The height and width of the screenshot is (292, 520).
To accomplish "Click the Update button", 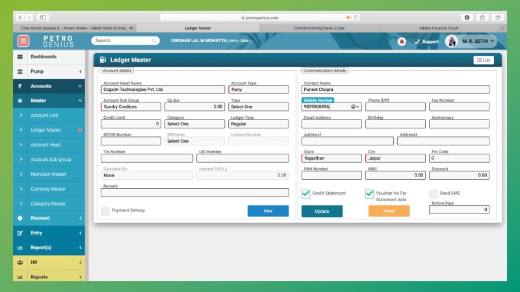I will click(322, 211).
